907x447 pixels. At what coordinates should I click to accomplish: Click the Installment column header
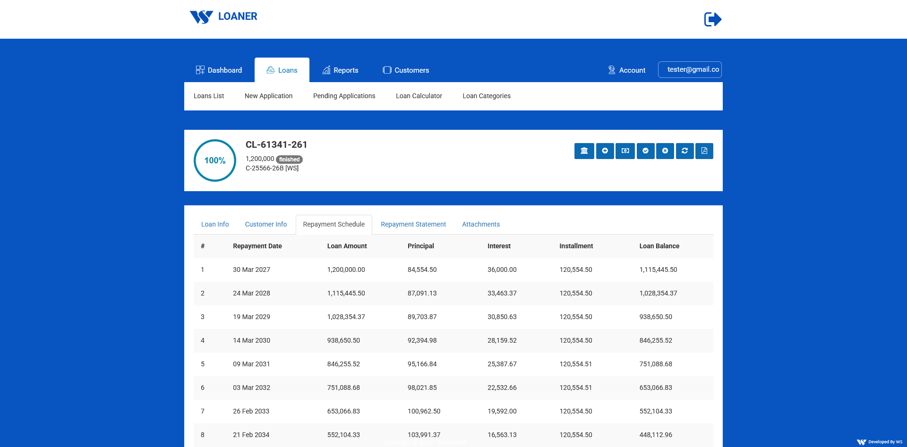coord(576,246)
